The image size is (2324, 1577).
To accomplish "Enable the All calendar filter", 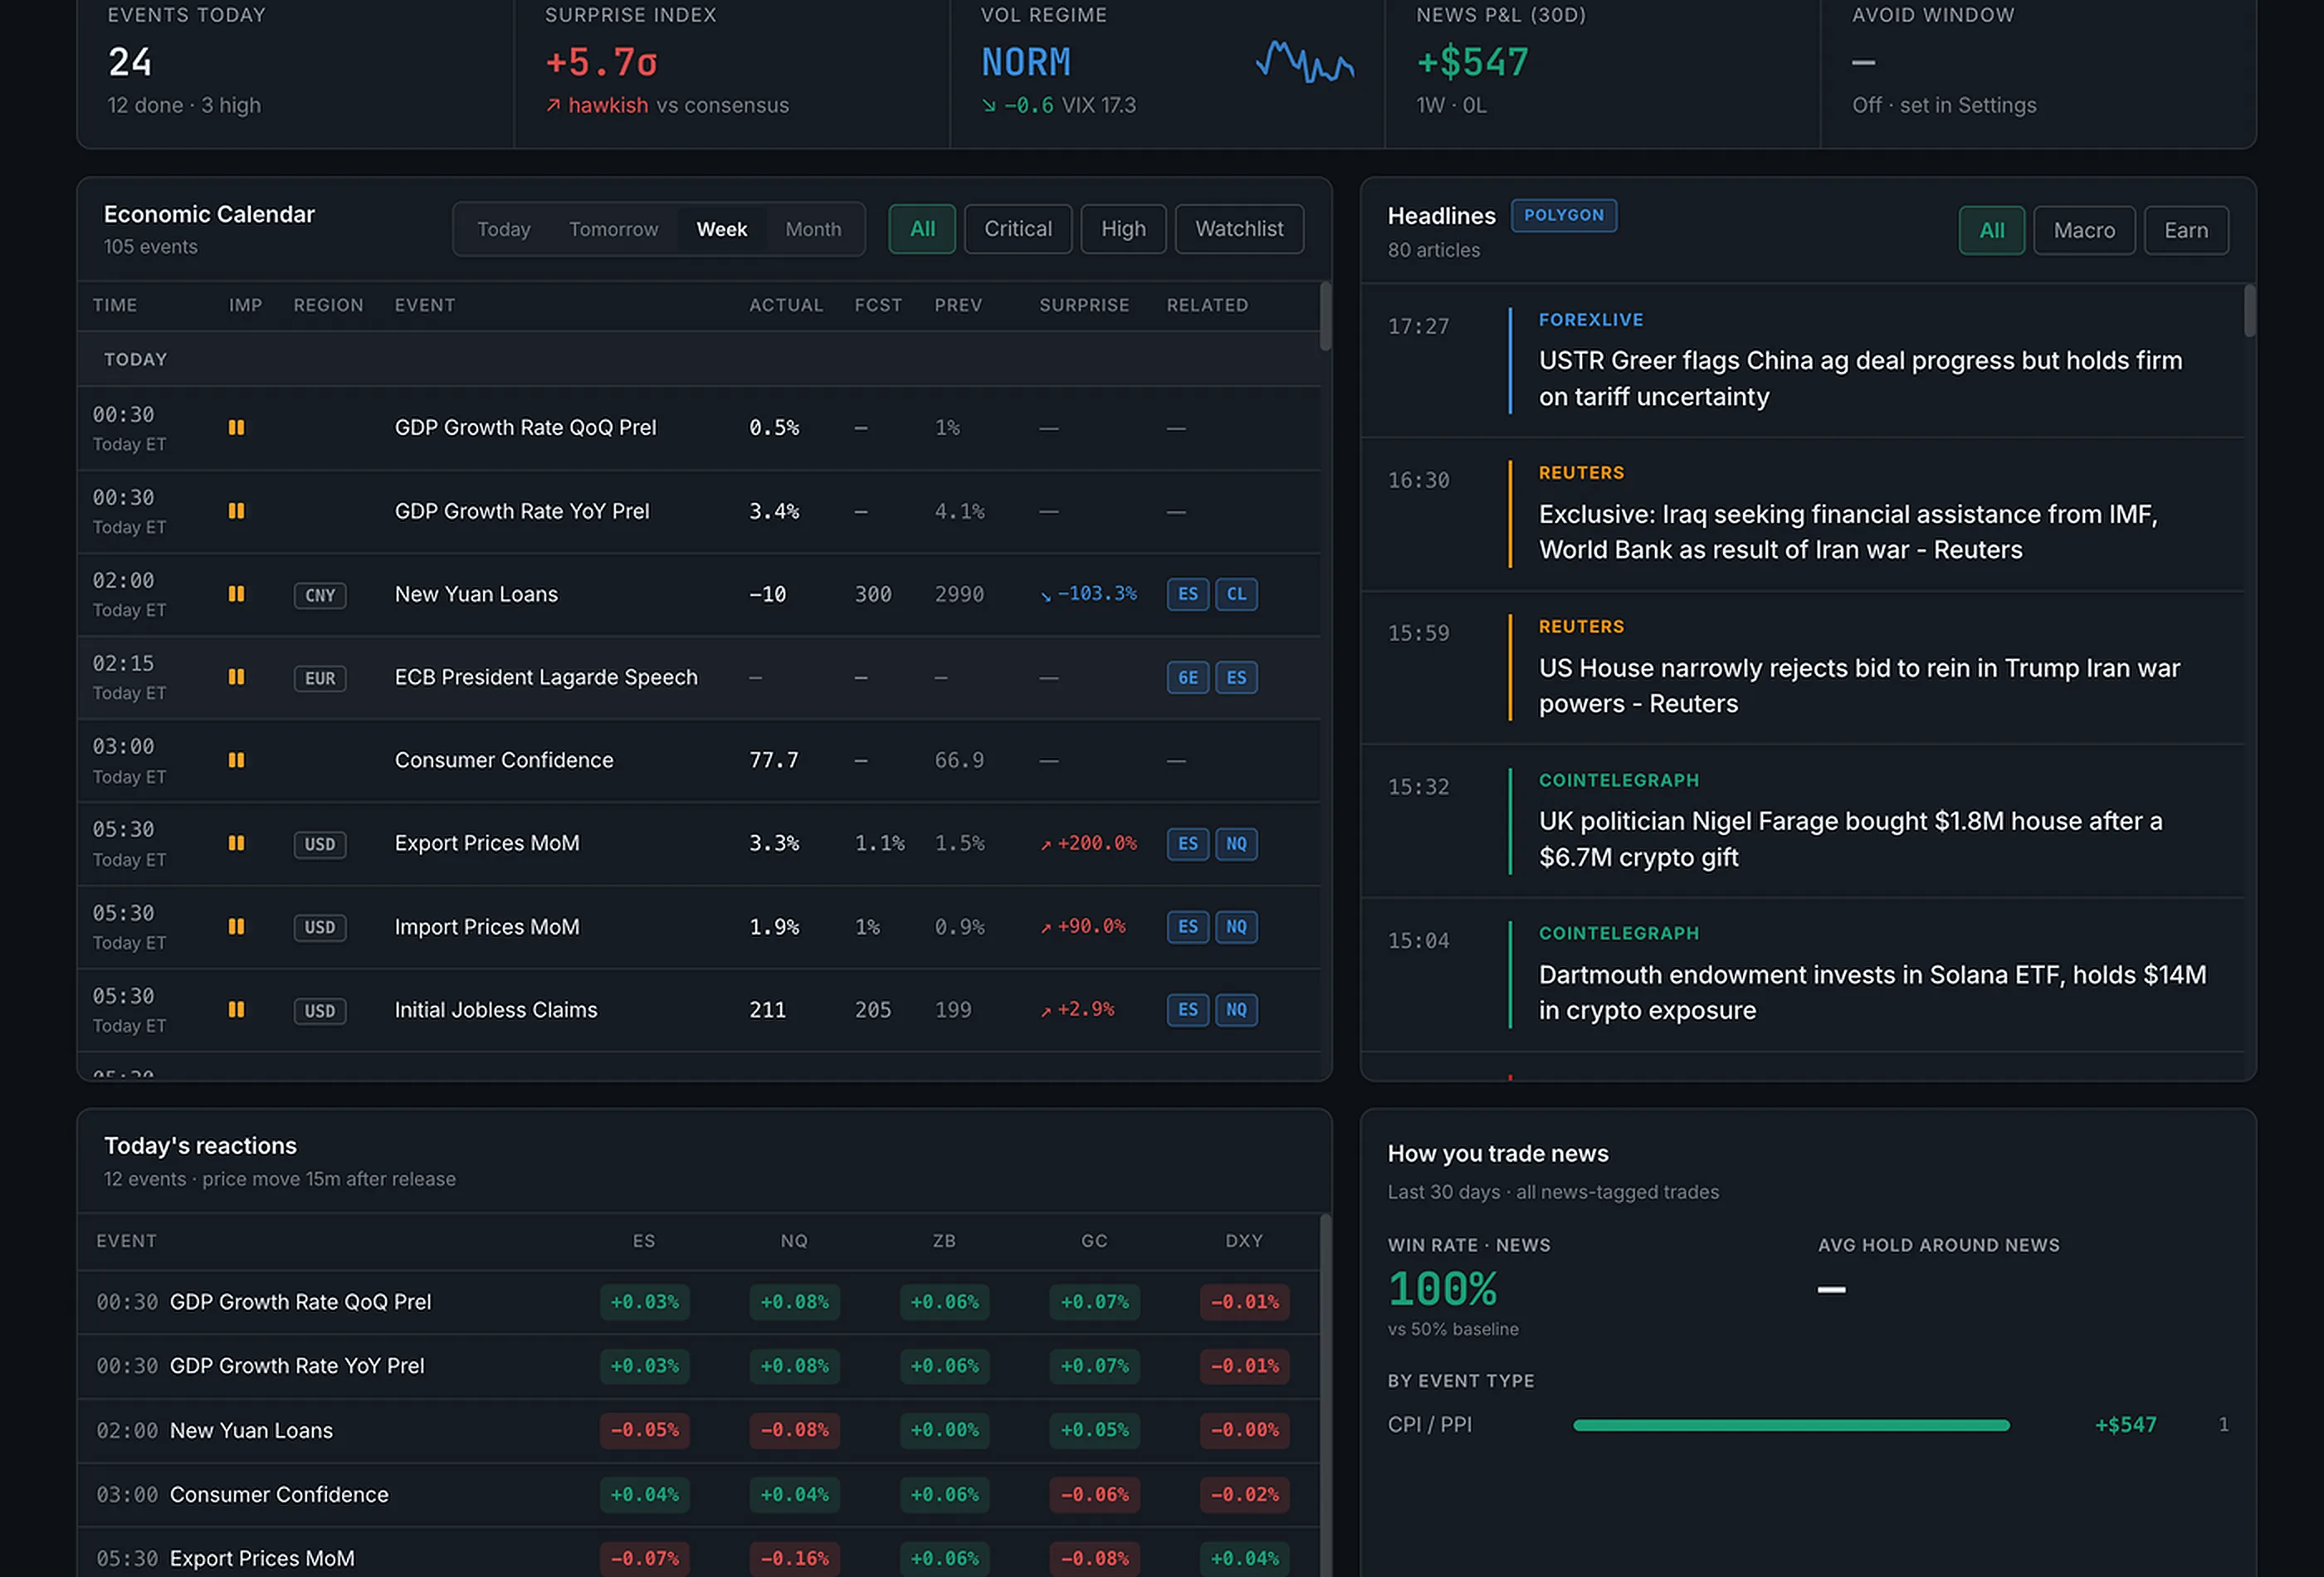I will point(922,229).
